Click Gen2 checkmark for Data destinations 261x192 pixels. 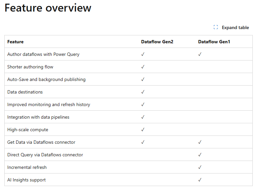tap(143, 92)
